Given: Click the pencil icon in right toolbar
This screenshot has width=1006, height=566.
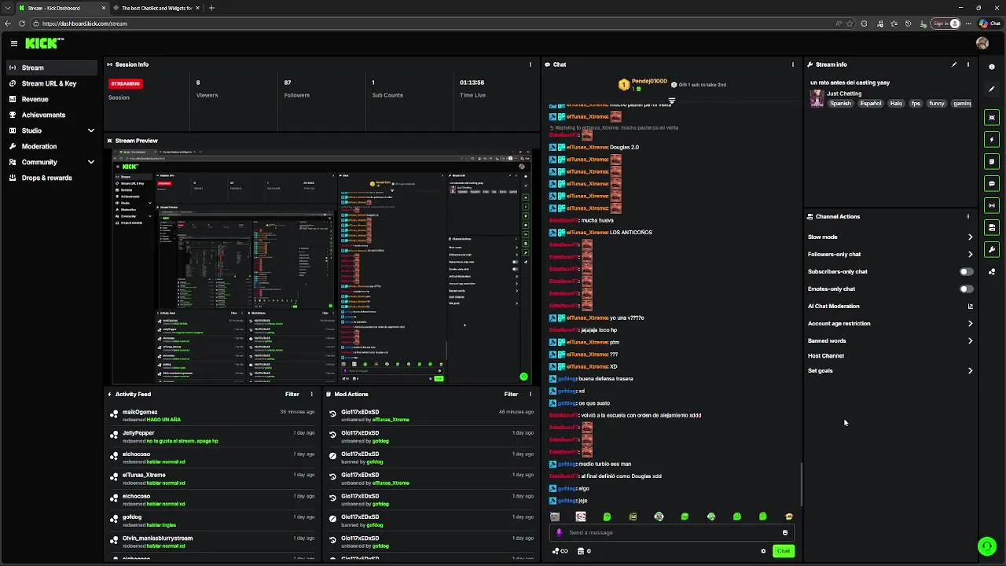Looking at the screenshot, I should tap(992, 89).
